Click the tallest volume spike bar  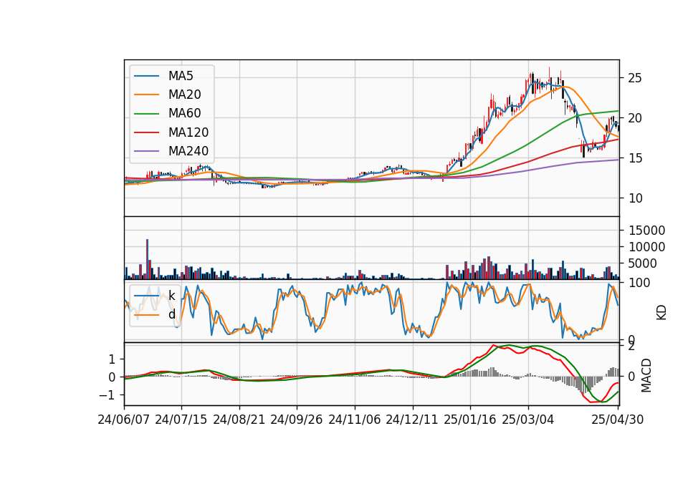tap(148, 259)
